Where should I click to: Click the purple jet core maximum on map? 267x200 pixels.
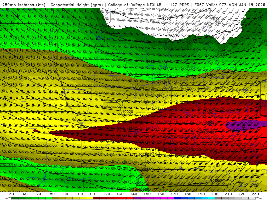click(245, 126)
